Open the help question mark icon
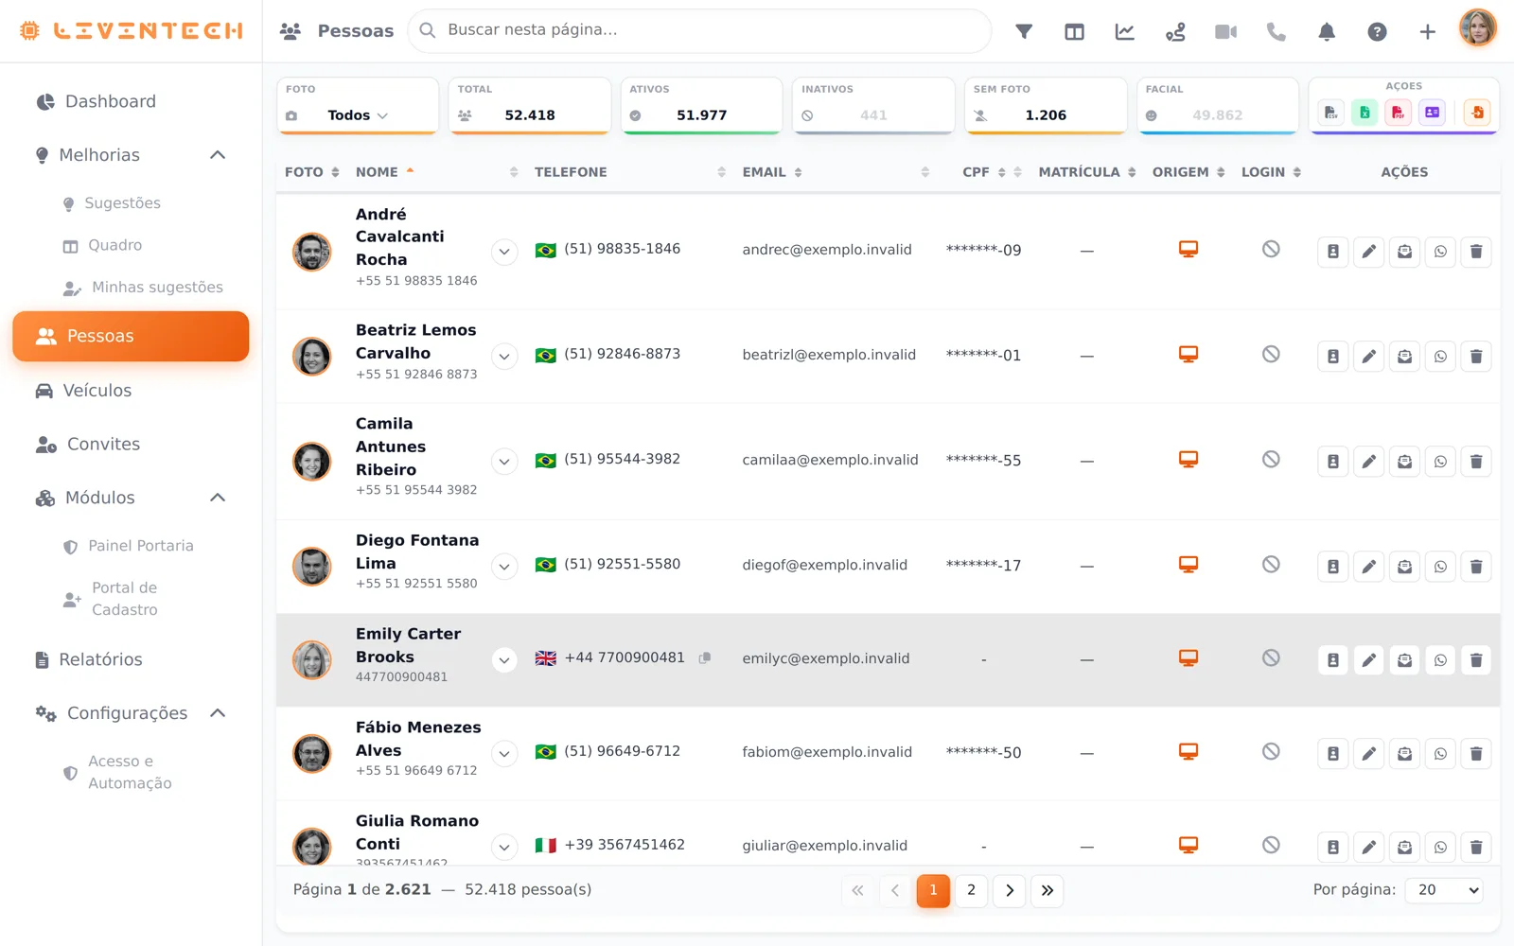The width and height of the screenshot is (1514, 946). pos(1377,31)
